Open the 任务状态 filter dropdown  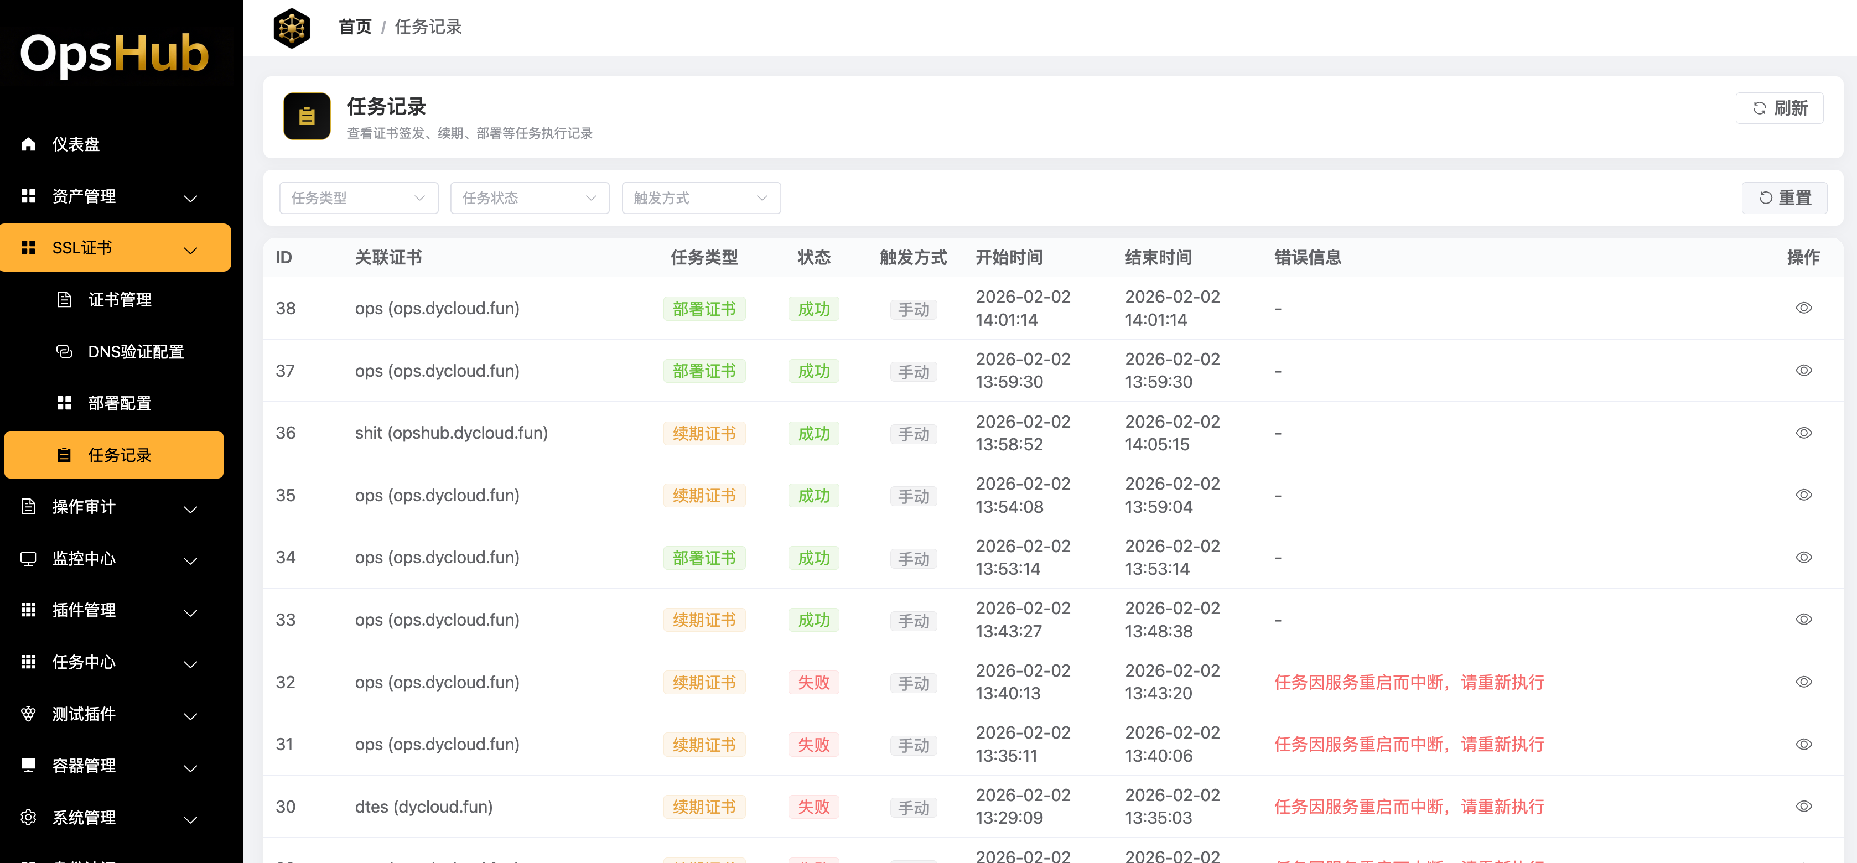529,198
